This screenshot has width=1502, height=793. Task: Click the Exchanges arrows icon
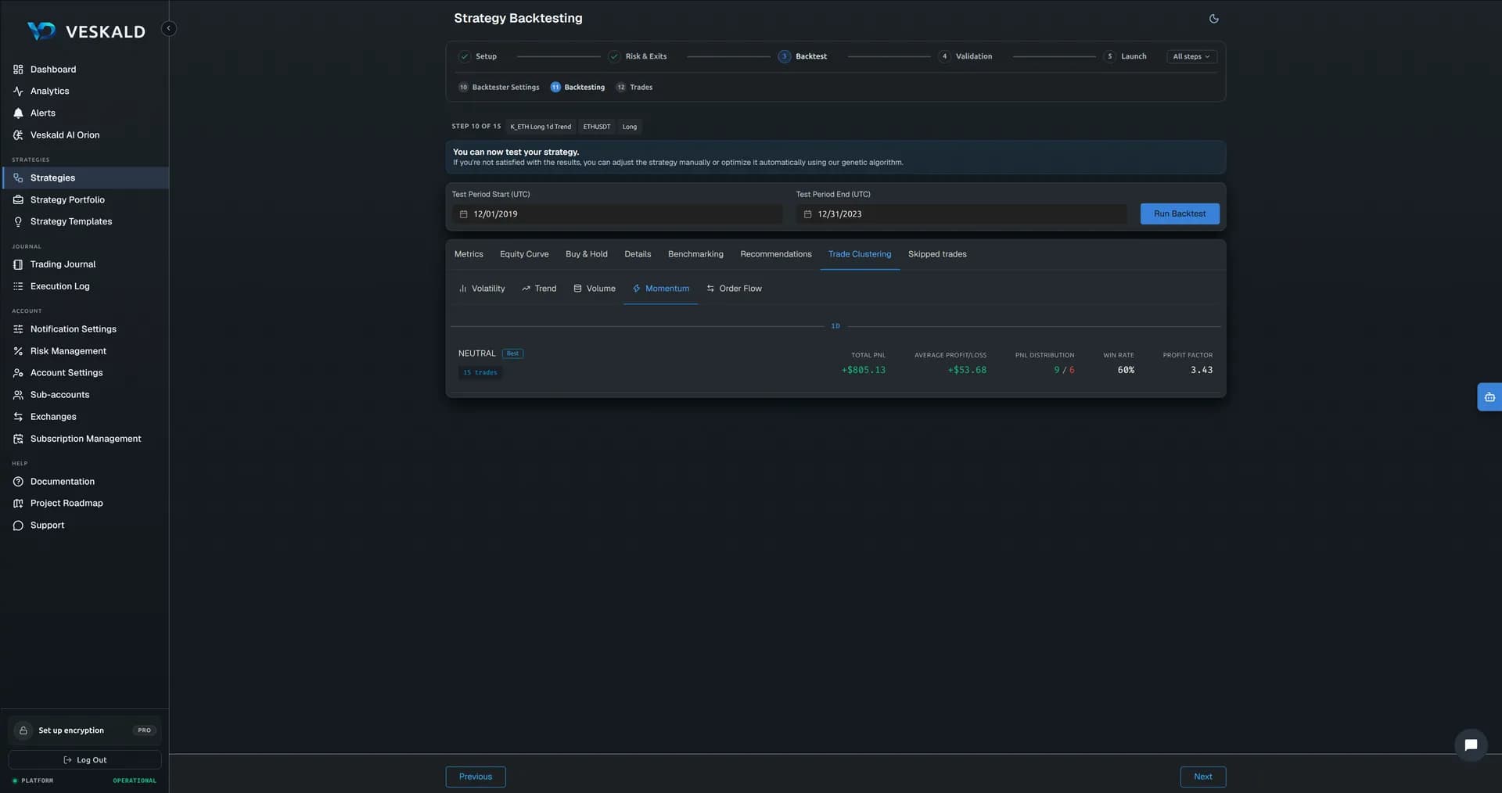click(18, 417)
